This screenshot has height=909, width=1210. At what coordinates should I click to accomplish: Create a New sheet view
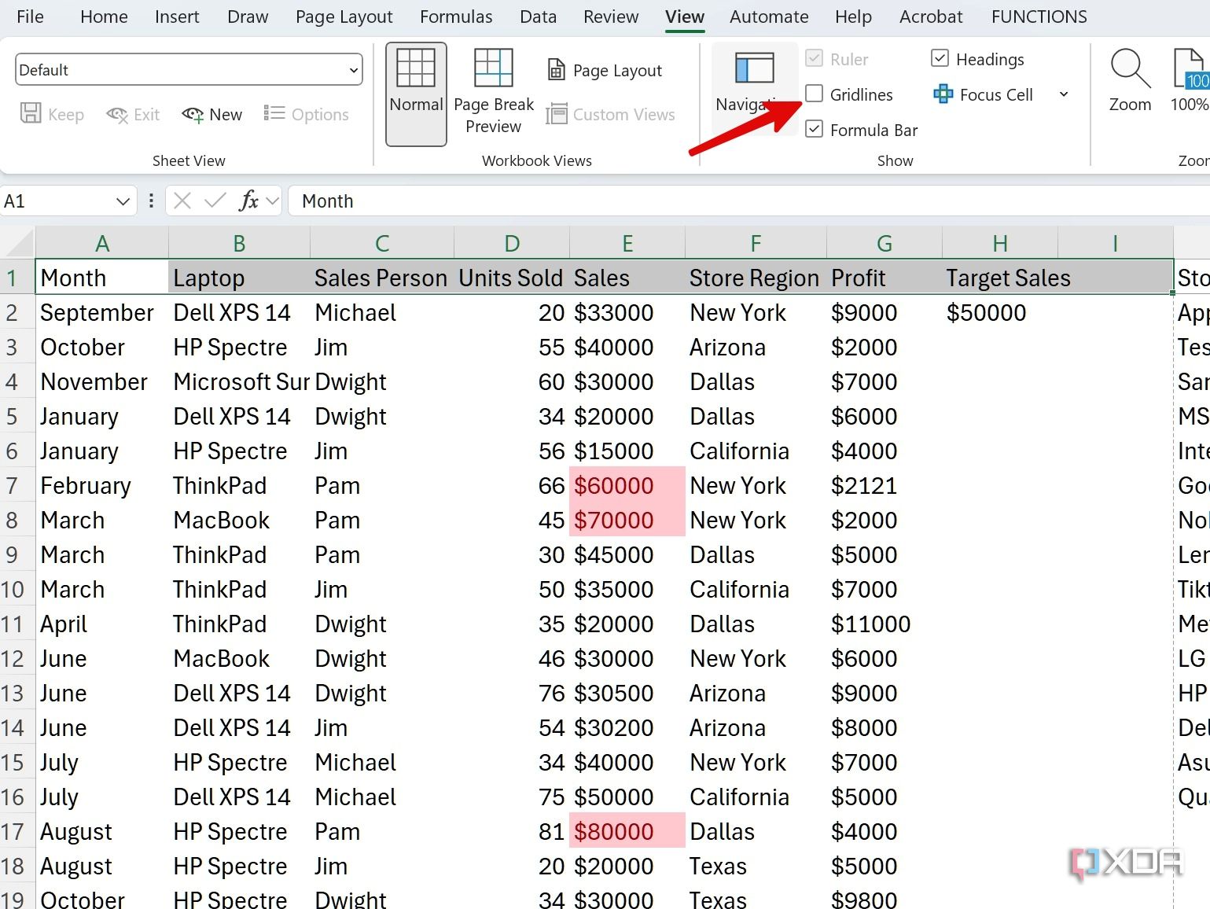click(211, 114)
